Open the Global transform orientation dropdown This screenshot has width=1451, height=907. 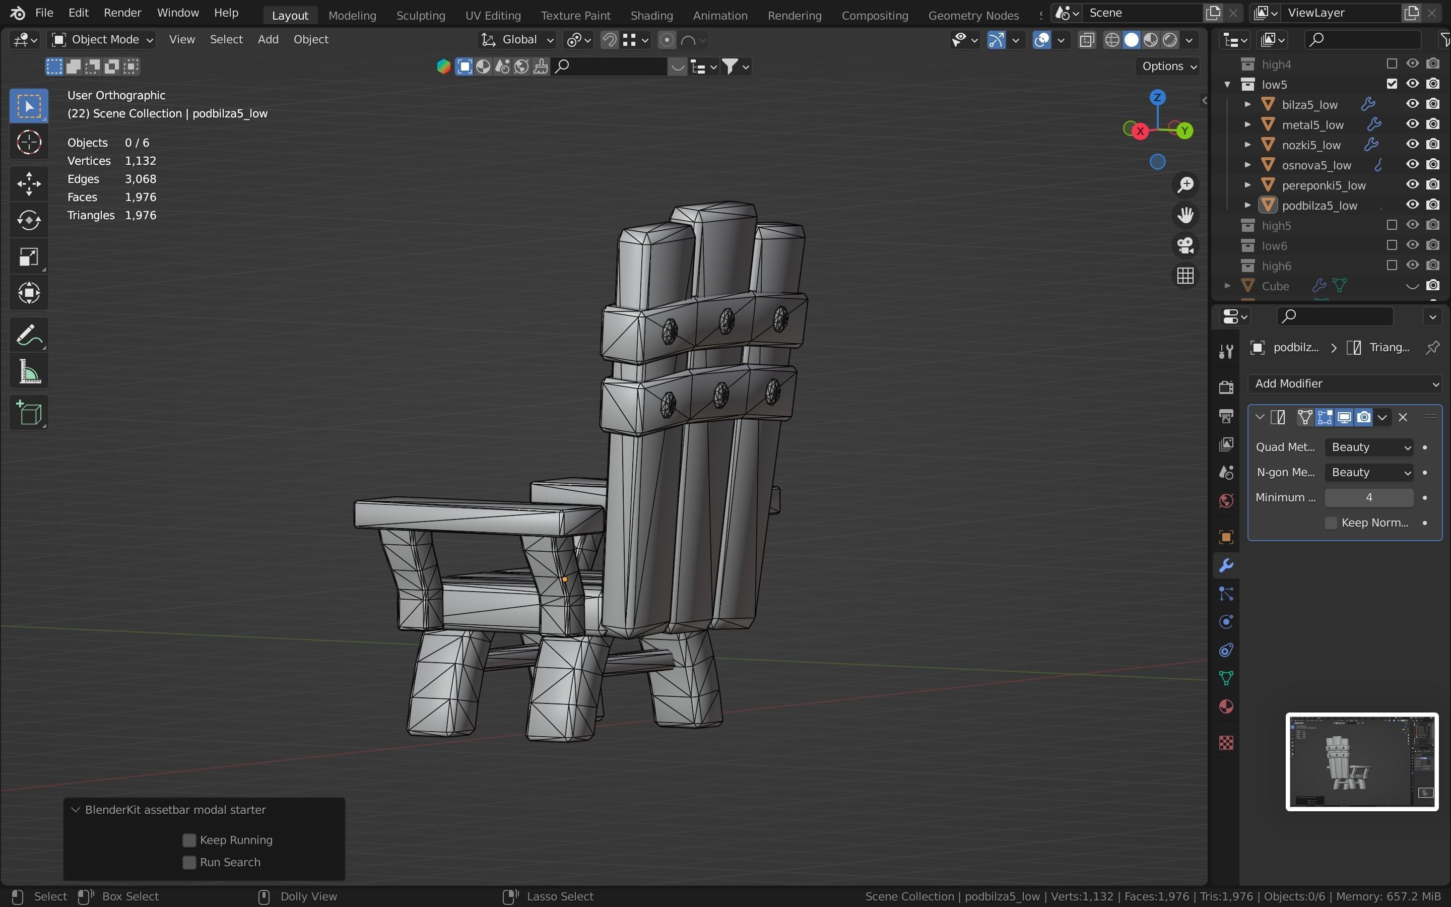point(517,40)
